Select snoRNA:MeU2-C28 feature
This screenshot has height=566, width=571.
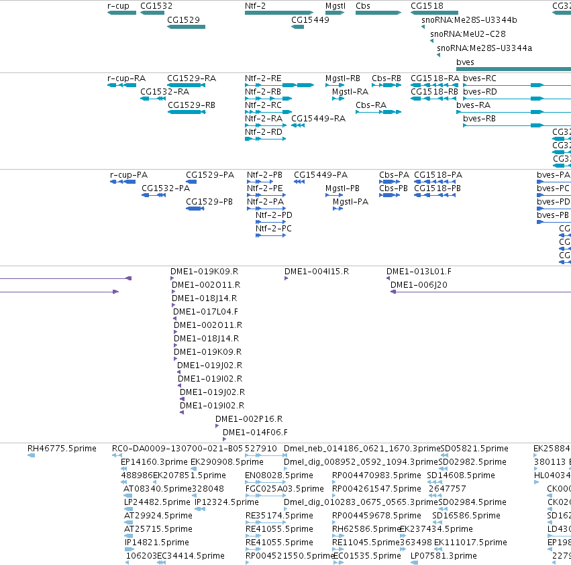tap(432, 41)
